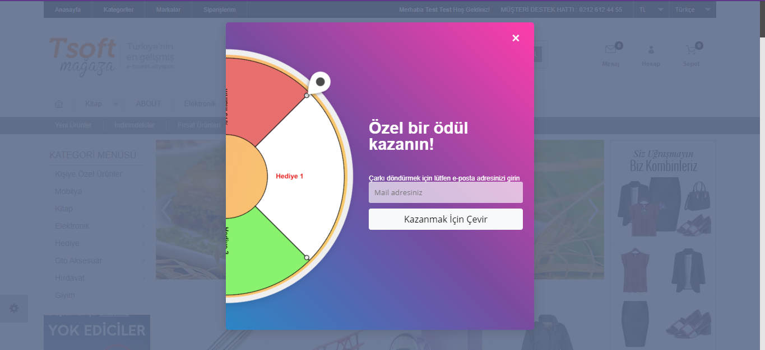Open the Sepet cart icon
Viewport: 765px width, 350px height.
click(691, 50)
